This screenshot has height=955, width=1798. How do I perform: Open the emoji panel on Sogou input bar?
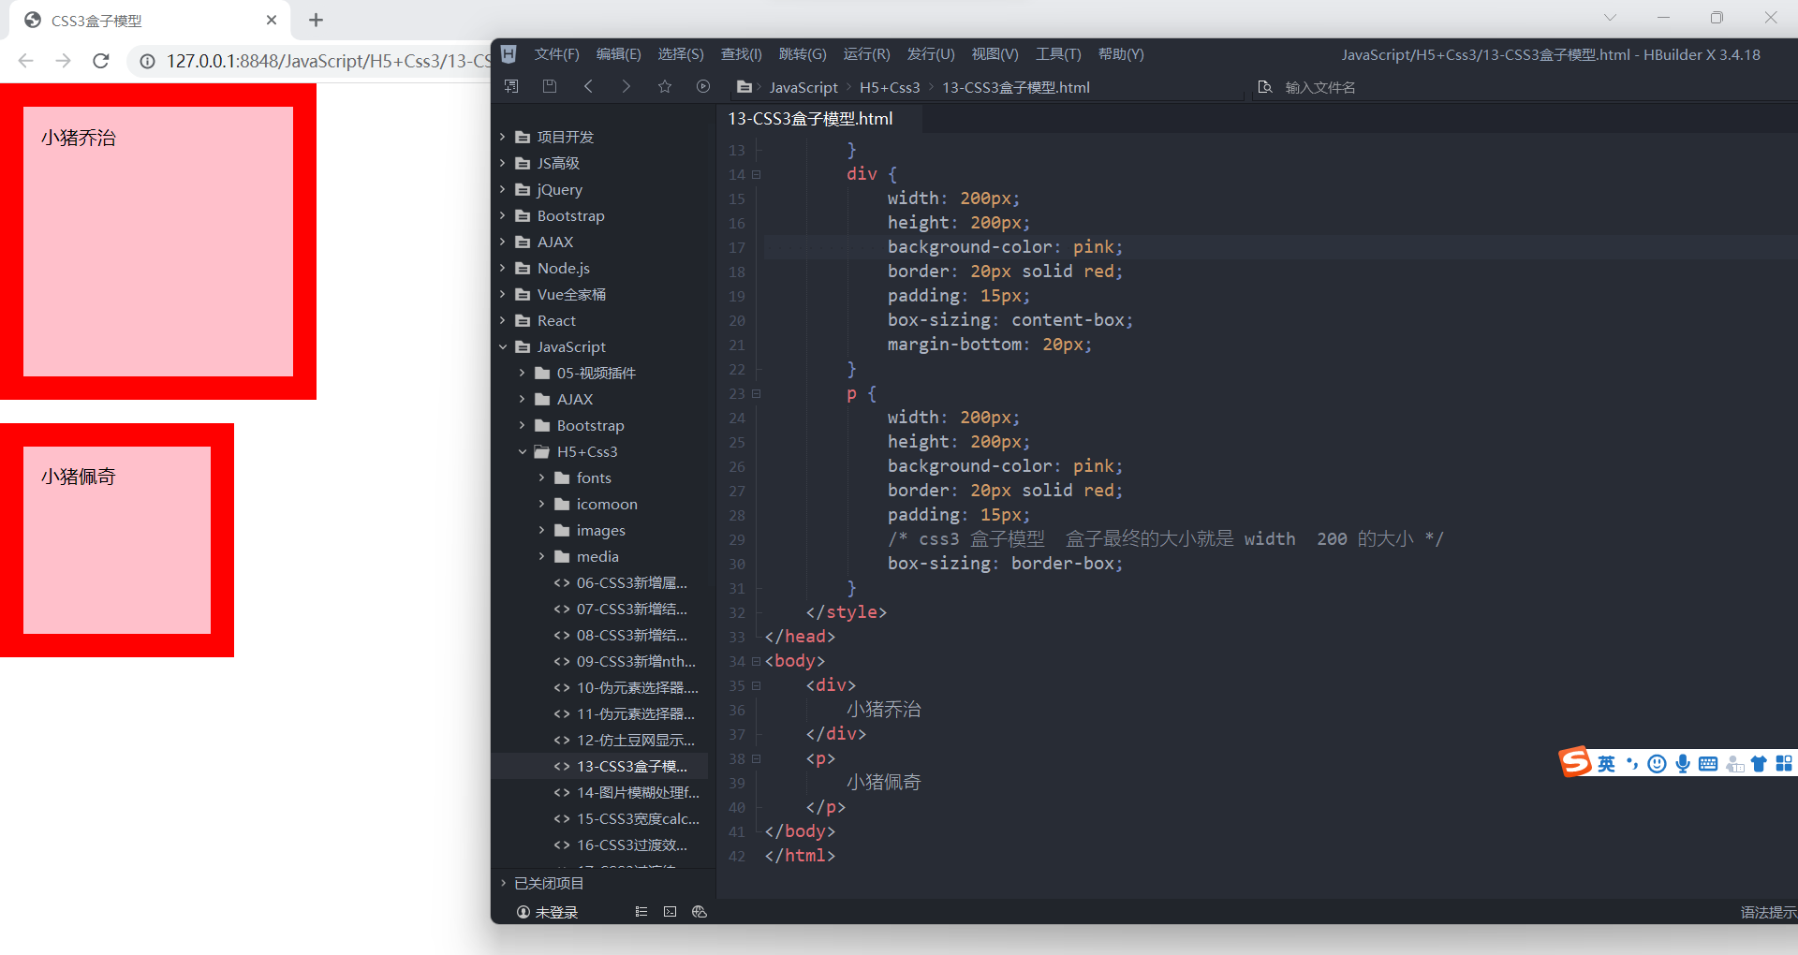(1657, 763)
